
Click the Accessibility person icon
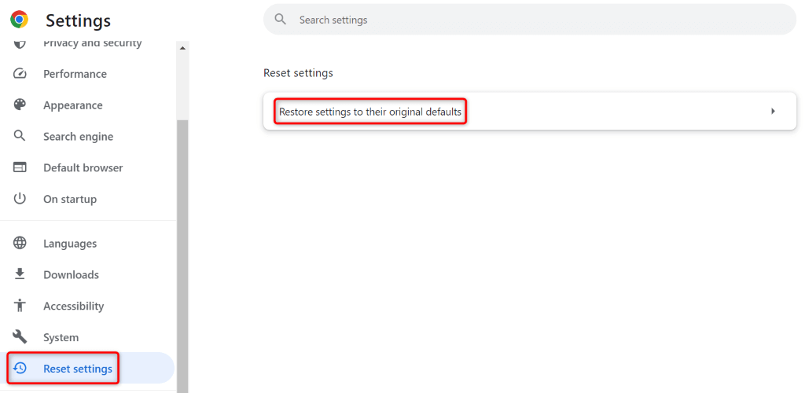coord(20,306)
